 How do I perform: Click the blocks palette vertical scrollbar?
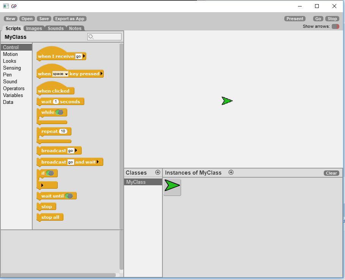[x=121, y=136]
